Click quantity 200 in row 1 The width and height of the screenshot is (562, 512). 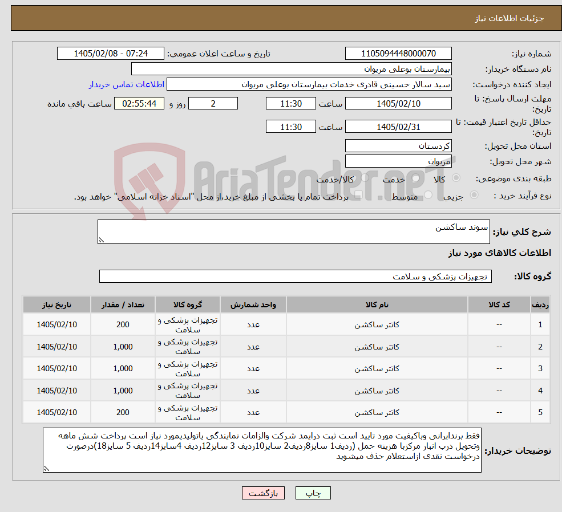[123, 325]
